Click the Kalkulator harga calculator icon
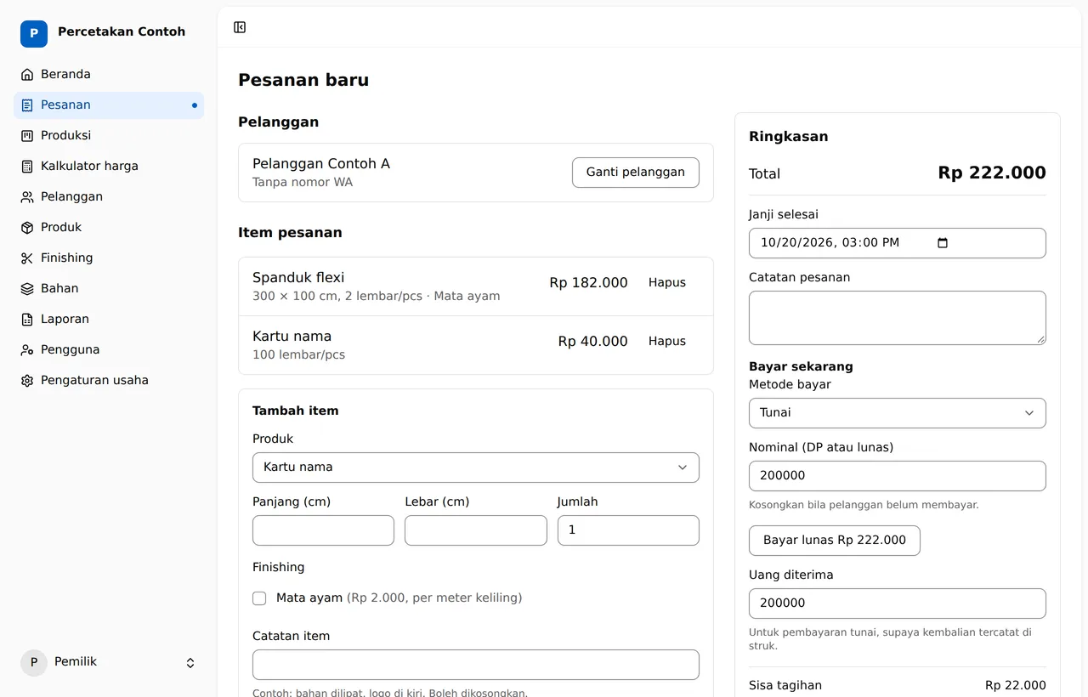The width and height of the screenshot is (1088, 697). [27, 166]
